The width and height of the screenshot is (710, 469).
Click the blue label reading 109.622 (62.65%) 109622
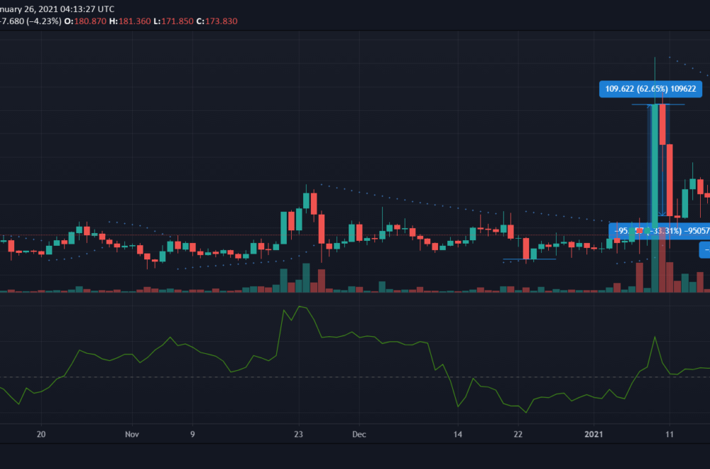pos(650,89)
